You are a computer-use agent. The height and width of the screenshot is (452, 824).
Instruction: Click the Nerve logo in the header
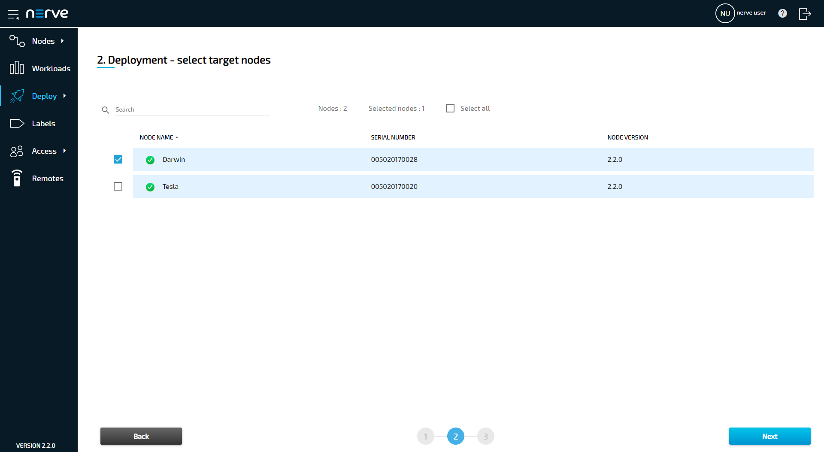tap(47, 14)
